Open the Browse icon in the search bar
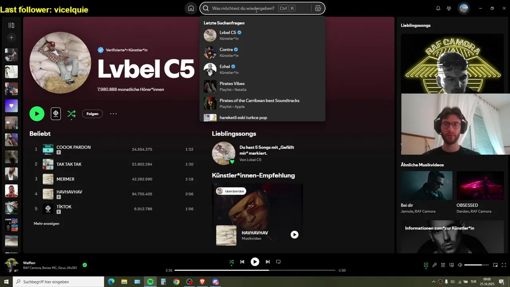 [x=318, y=8]
